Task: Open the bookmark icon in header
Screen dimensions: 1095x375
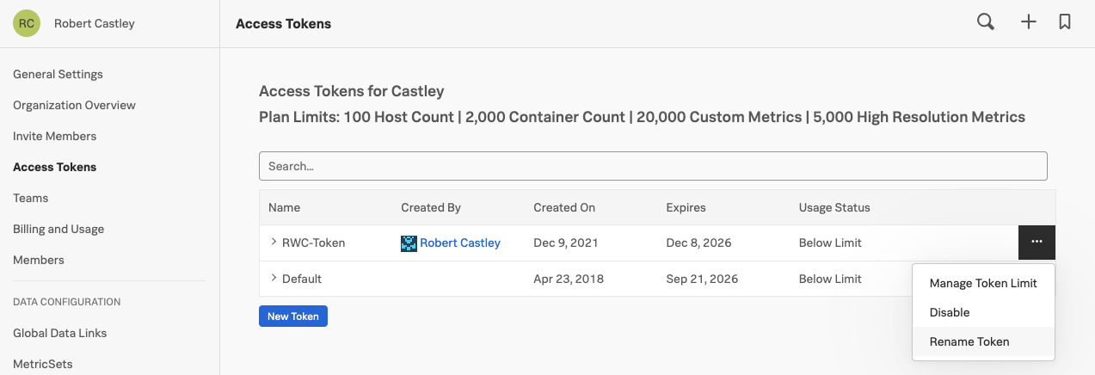Action: [1065, 22]
